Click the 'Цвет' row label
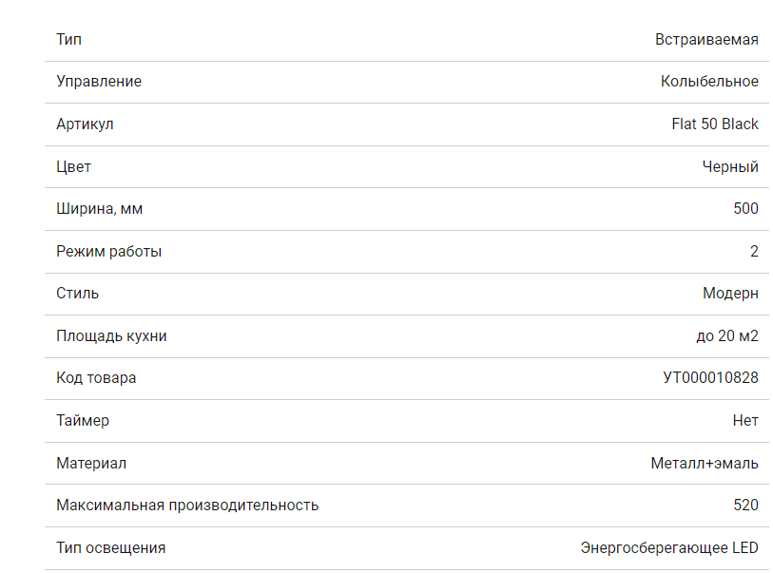773x573 pixels. [73, 166]
